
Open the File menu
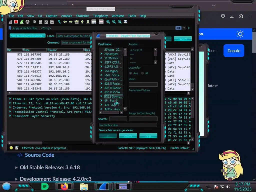11,16
